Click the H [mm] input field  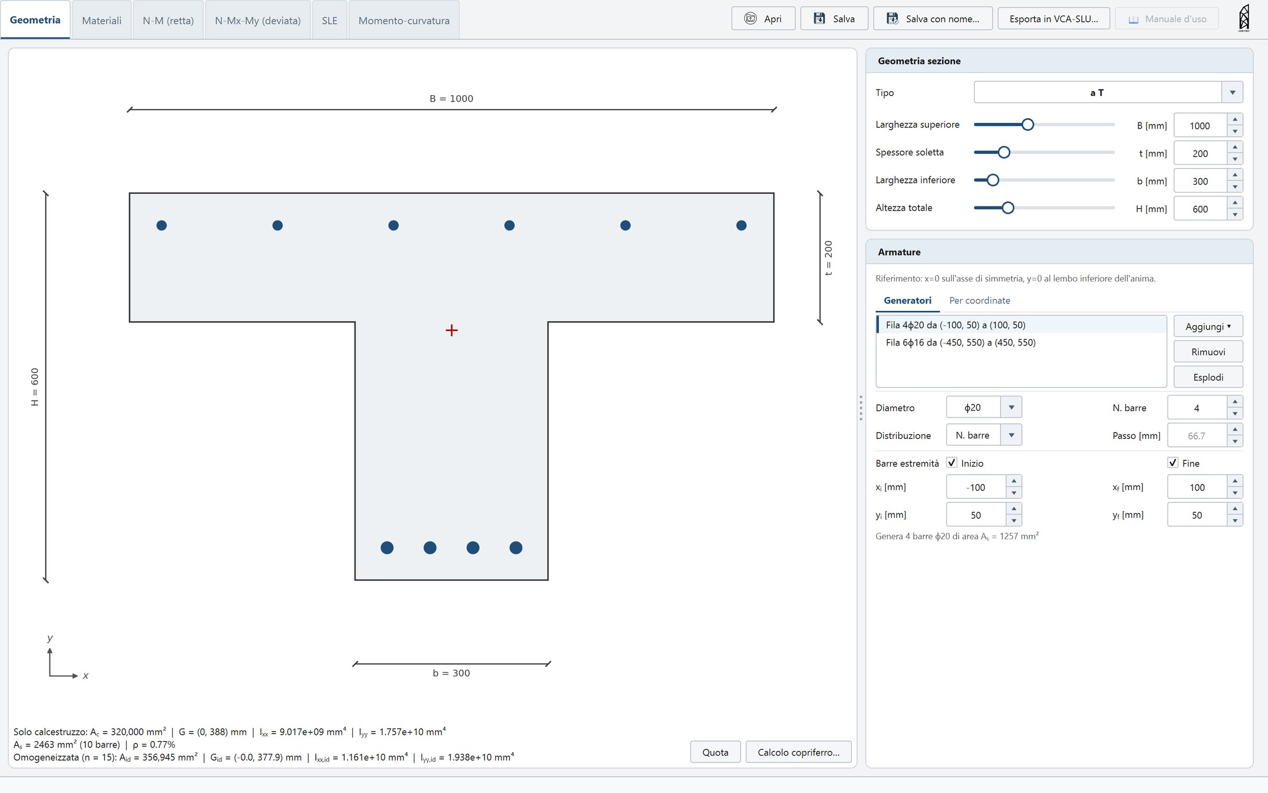tap(1200, 209)
